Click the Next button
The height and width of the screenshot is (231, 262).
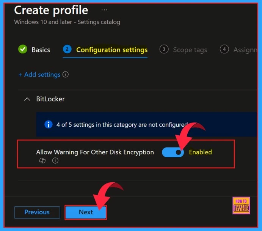tap(86, 212)
